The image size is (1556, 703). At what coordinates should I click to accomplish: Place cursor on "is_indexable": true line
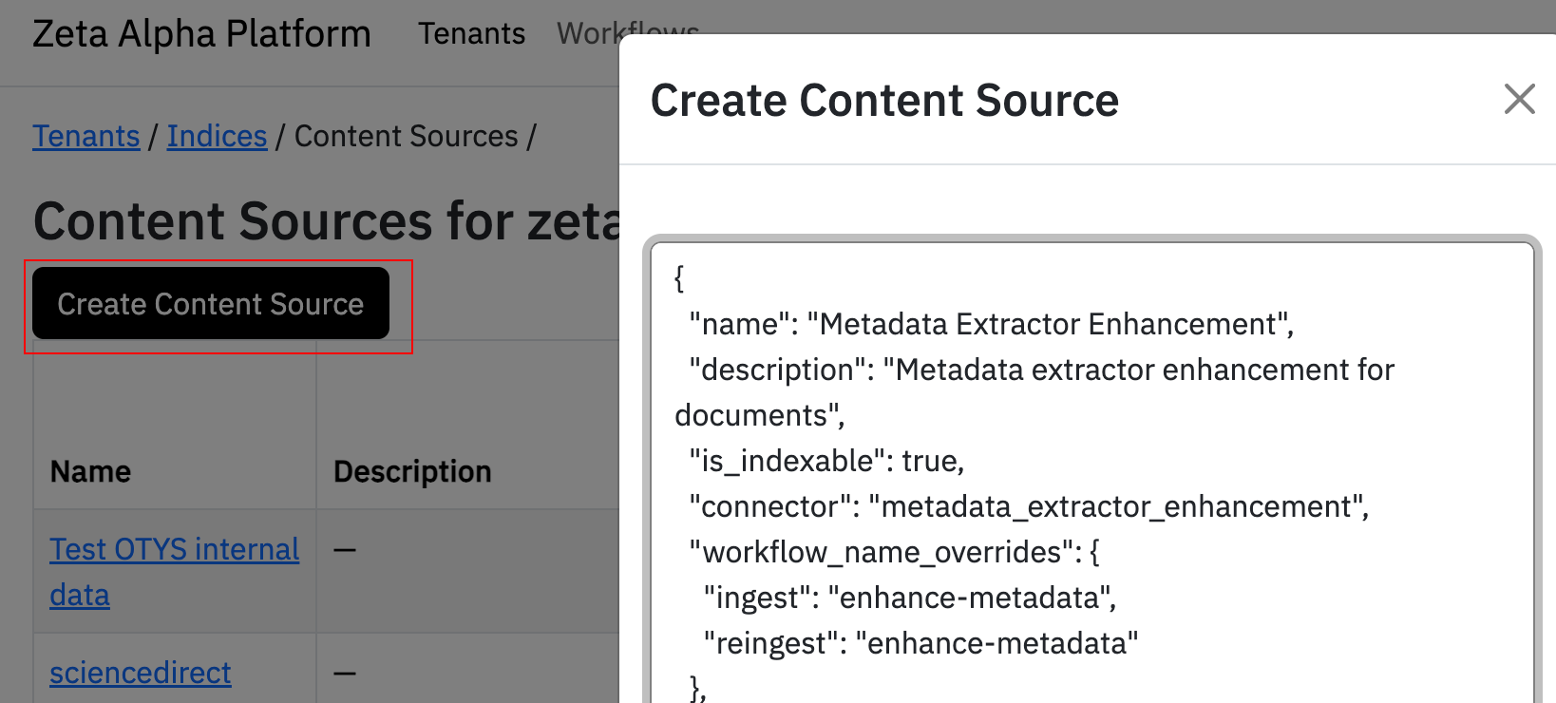click(826, 462)
